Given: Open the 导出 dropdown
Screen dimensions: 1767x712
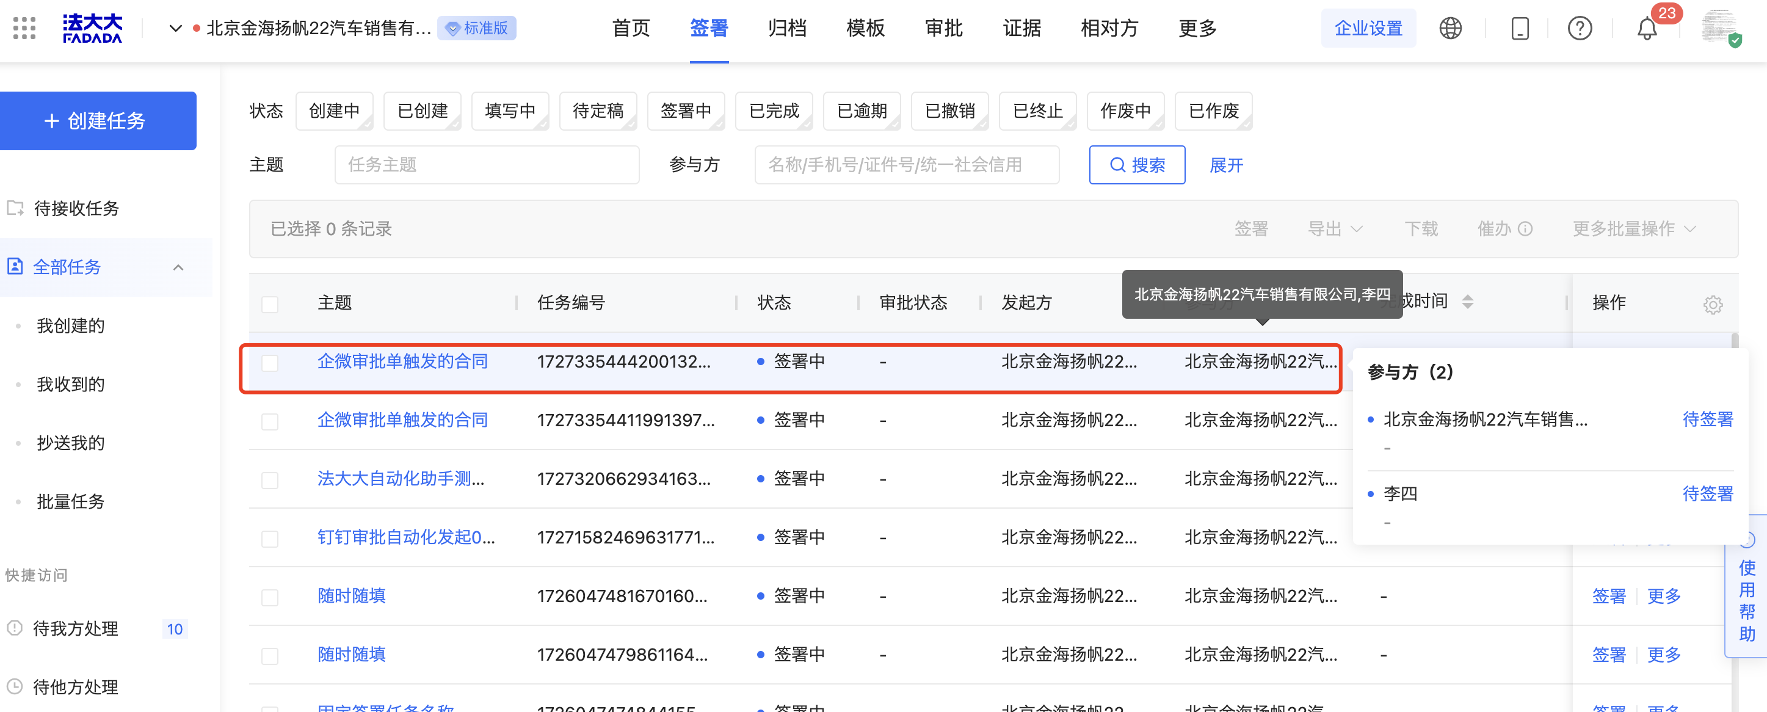Looking at the screenshot, I should coord(1334,228).
